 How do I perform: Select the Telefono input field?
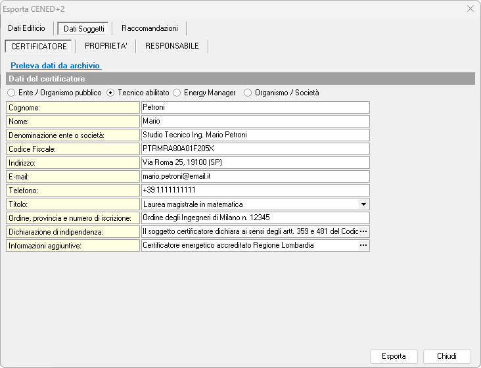(x=255, y=190)
